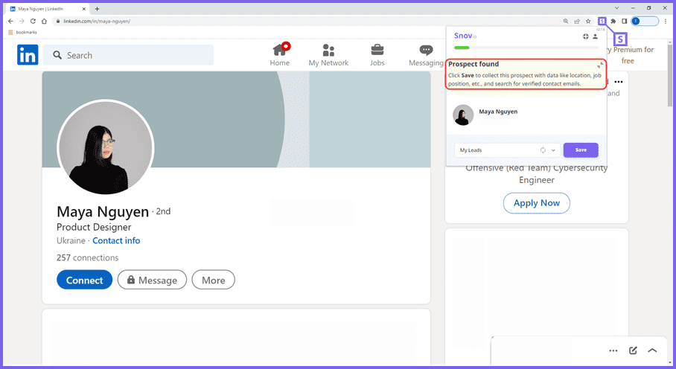The width and height of the screenshot is (676, 369).
Task: Select the Maya Nguyen LinkedIn browser tab
Action: [x=46, y=8]
